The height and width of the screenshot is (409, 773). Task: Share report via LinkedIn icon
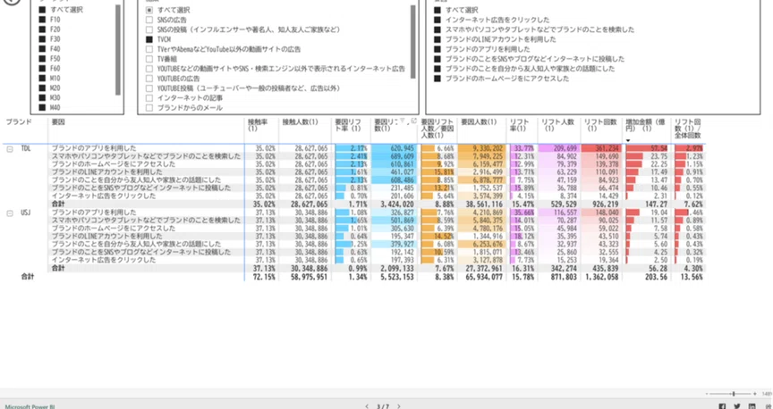click(x=752, y=406)
